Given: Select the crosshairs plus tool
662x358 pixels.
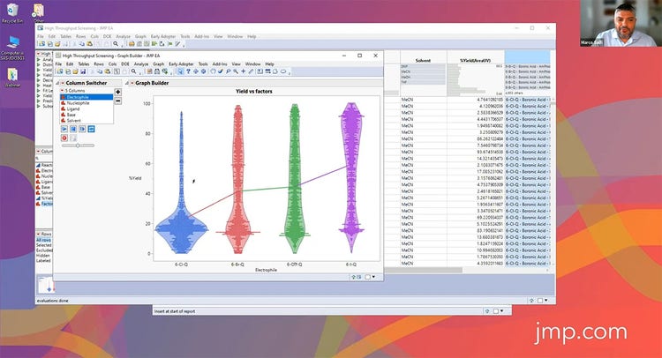Looking at the screenshot, I should 244,71.
